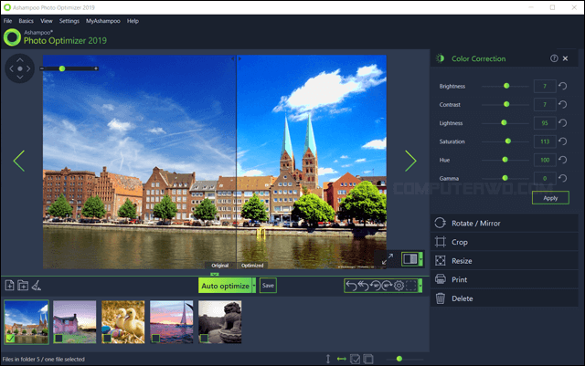Click the Save button
The height and width of the screenshot is (366, 585).
[268, 286]
